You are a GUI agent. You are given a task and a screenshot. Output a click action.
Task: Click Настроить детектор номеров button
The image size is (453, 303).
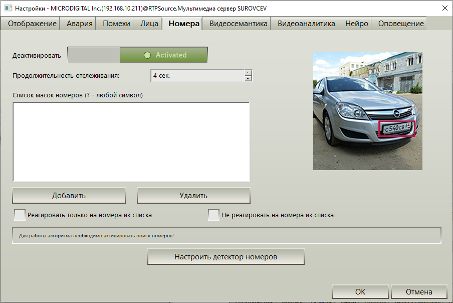tap(225, 257)
